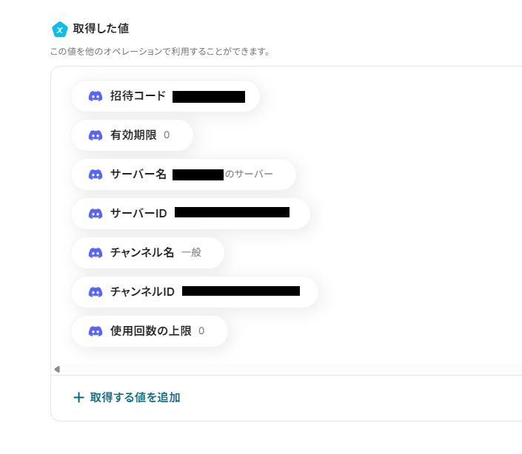Select the 有効期限 value chip
Image resolution: width=522 pixels, height=454 pixels.
pos(133,135)
